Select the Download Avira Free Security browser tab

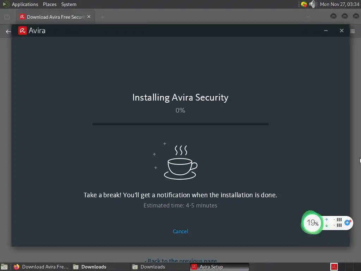pyautogui.click(x=55, y=17)
